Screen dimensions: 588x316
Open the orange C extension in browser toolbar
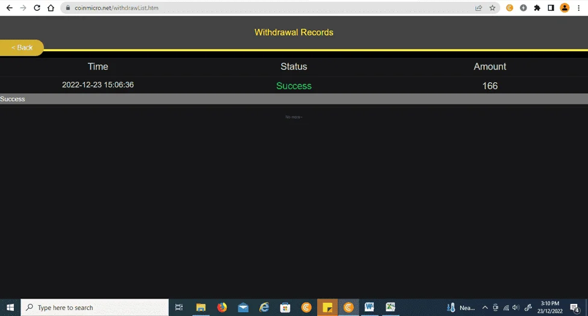coord(509,8)
